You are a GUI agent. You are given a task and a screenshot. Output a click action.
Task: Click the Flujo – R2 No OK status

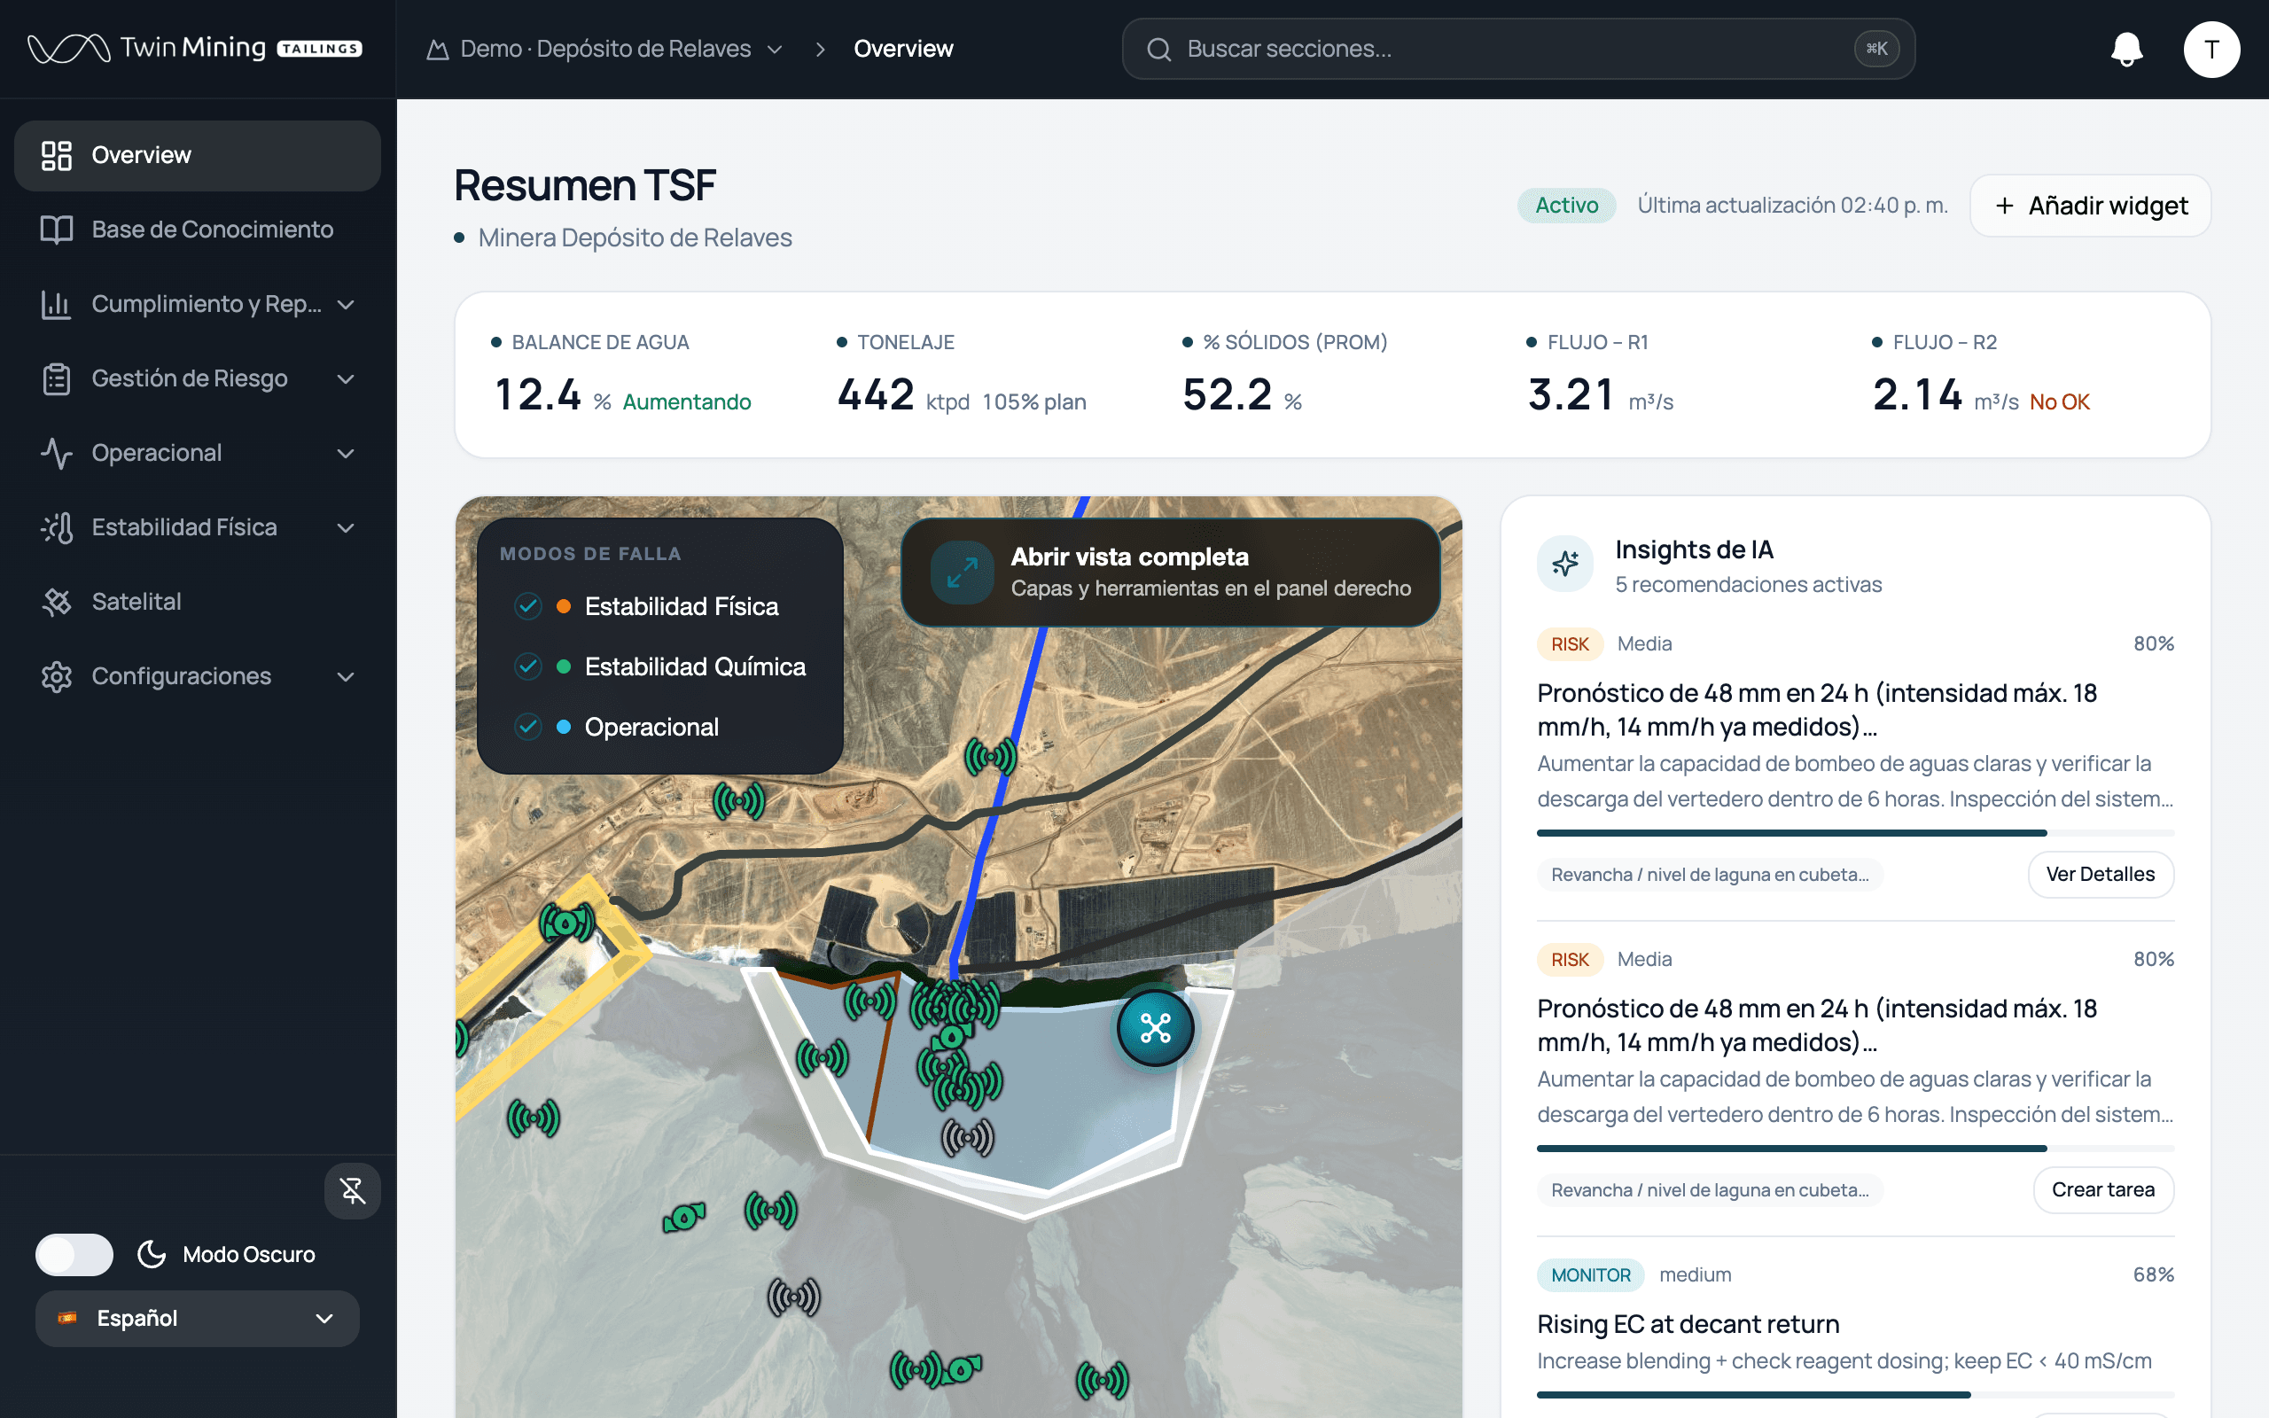[2059, 401]
